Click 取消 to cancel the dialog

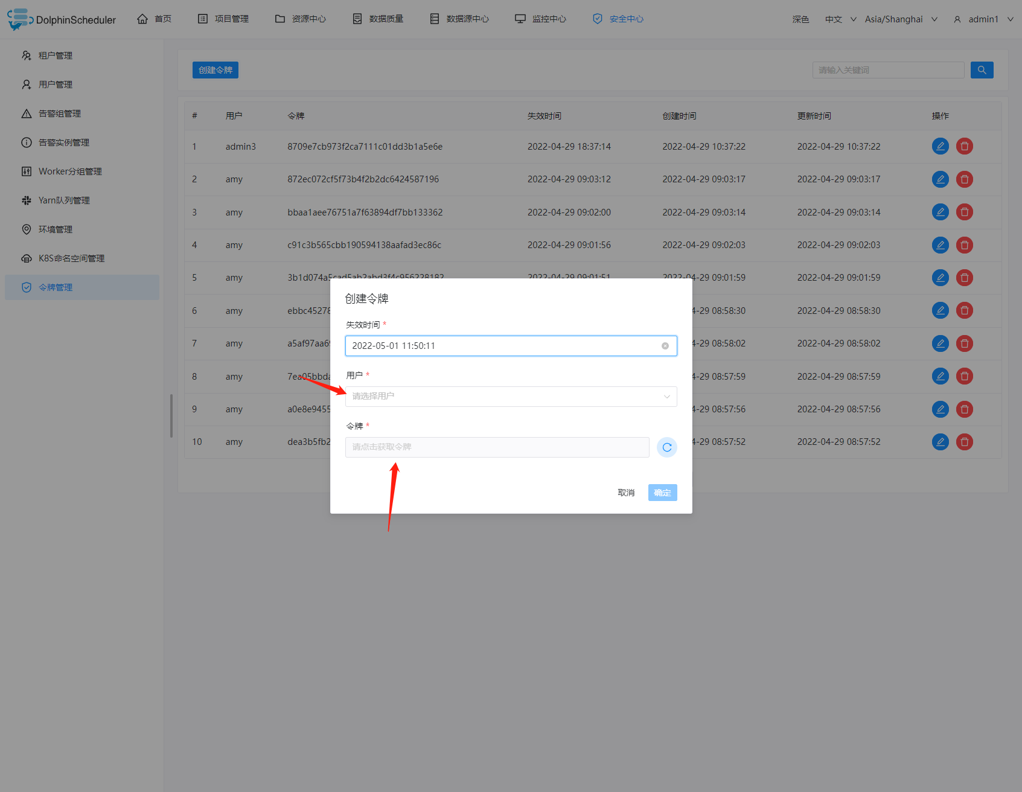coord(626,493)
